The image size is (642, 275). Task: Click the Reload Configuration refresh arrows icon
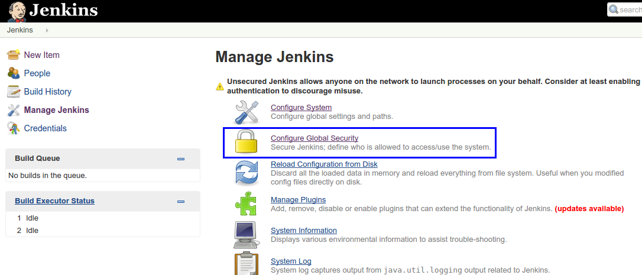click(x=247, y=172)
